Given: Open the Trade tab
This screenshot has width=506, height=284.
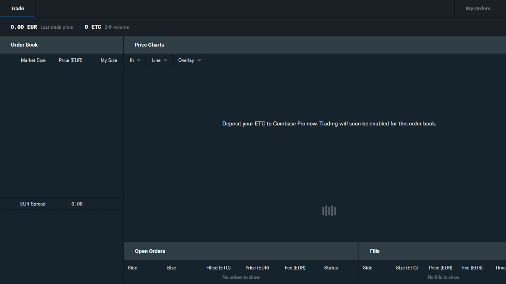Looking at the screenshot, I should 17,8.
